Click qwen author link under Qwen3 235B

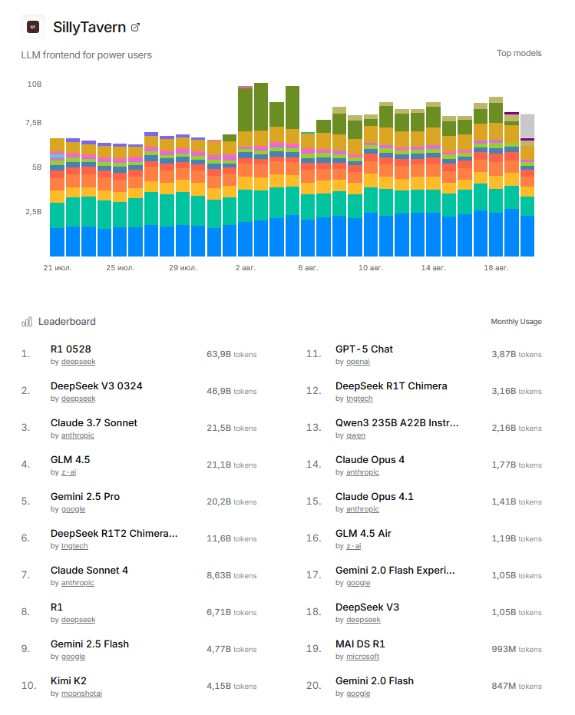pos(355,435)
